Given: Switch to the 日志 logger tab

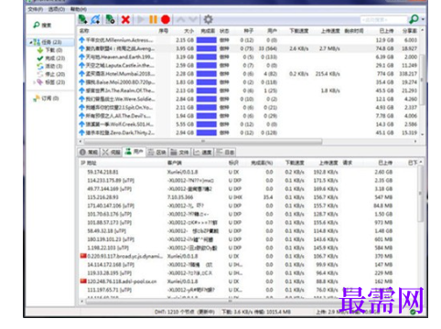Looking at the screenshot, I should 225,152.
